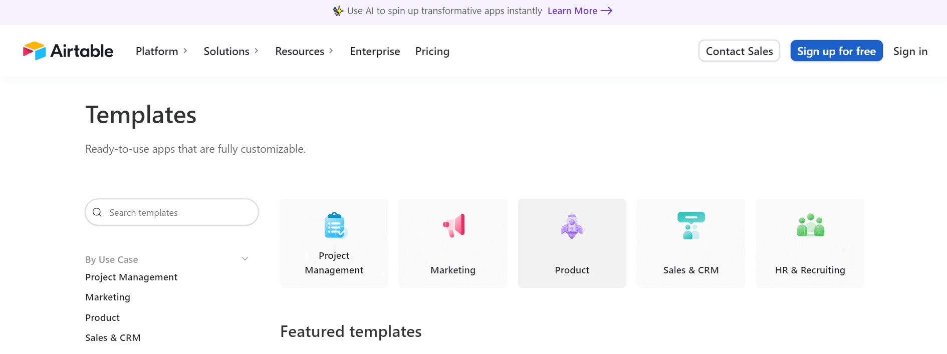This screenshot has height=354, width=947.
Task: Click the Learn More arrow icon
Action: click(x=607, y=11)
